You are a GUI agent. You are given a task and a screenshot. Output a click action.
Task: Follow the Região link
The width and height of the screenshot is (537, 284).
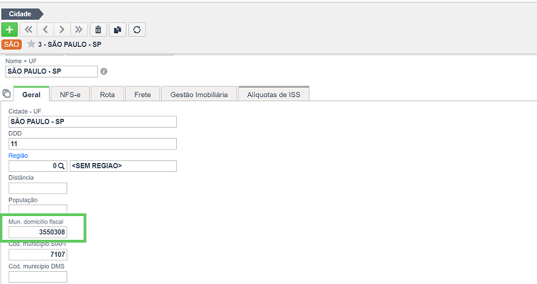[x=18, y=156]
